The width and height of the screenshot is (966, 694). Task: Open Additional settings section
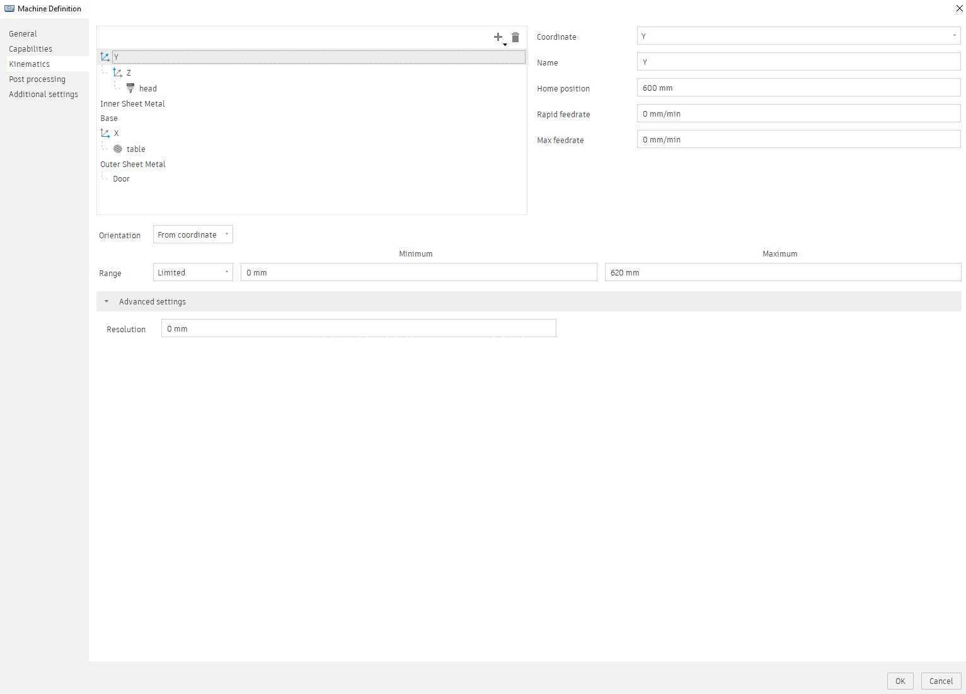tap(43, 95)
